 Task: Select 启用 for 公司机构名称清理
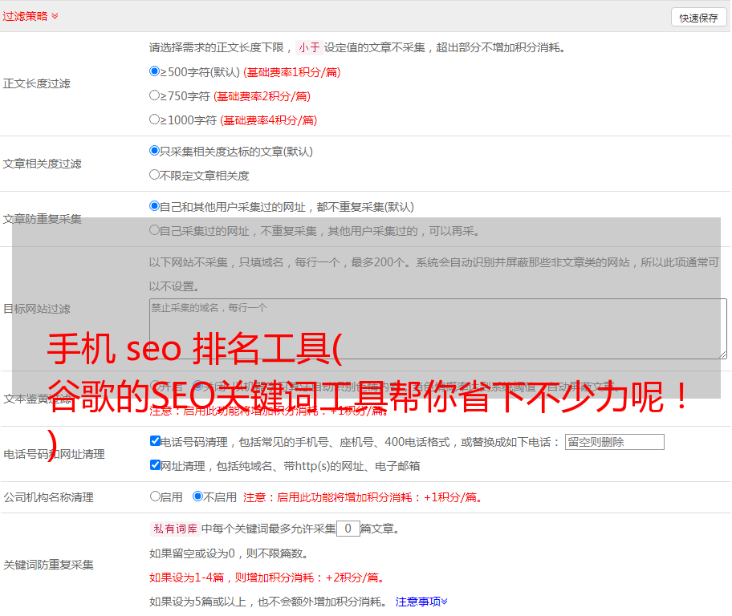(155, 496)
